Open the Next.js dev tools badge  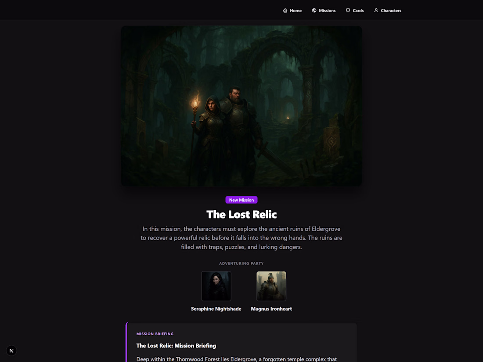[11, 350]
